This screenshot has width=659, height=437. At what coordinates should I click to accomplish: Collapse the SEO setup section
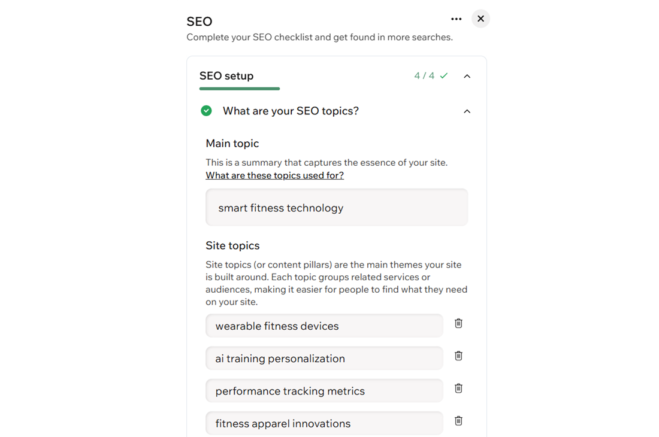(467, 76)
